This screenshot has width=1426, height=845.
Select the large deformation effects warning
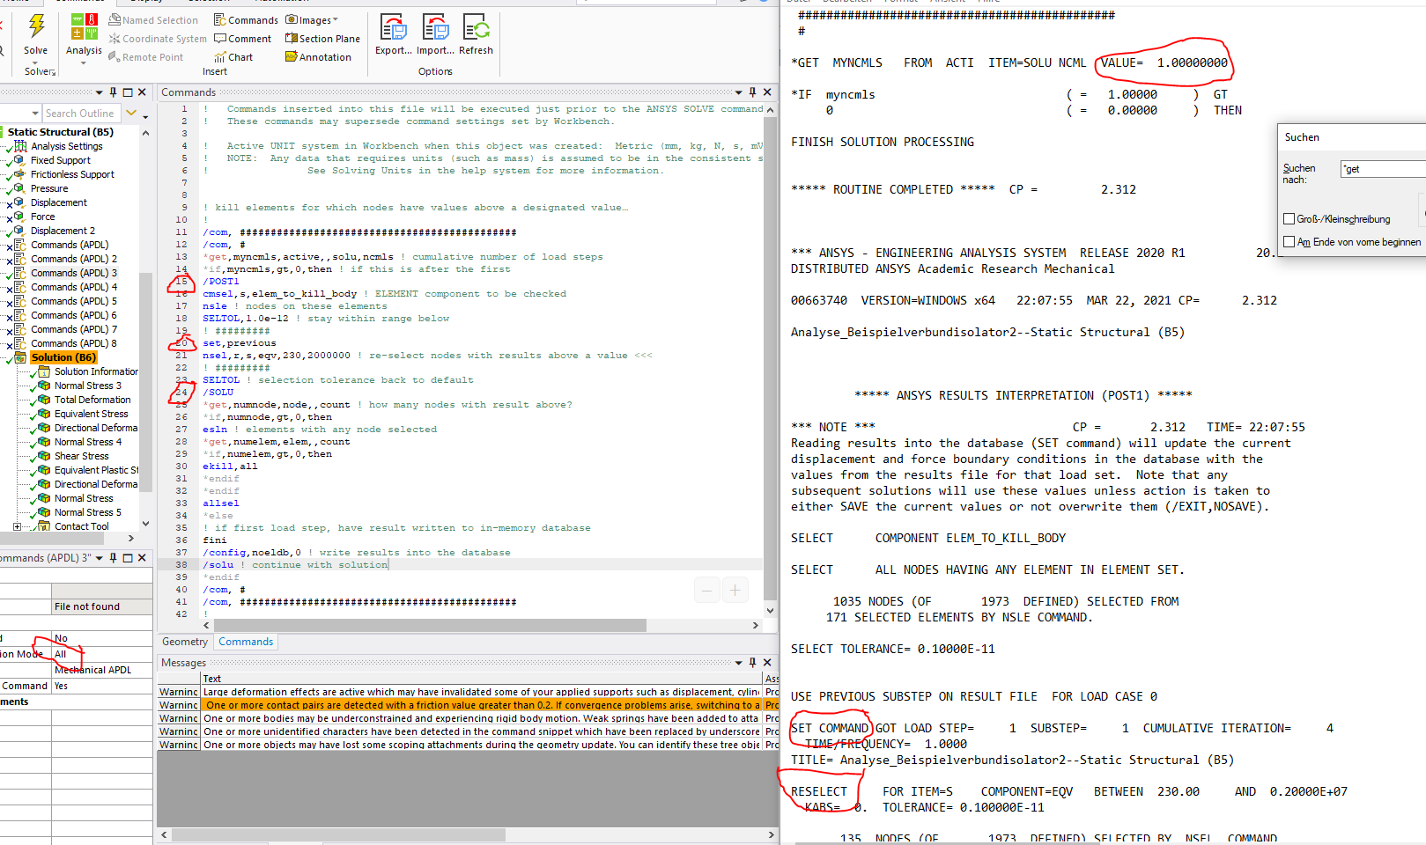pyautogui.click(x=481, y=692)
